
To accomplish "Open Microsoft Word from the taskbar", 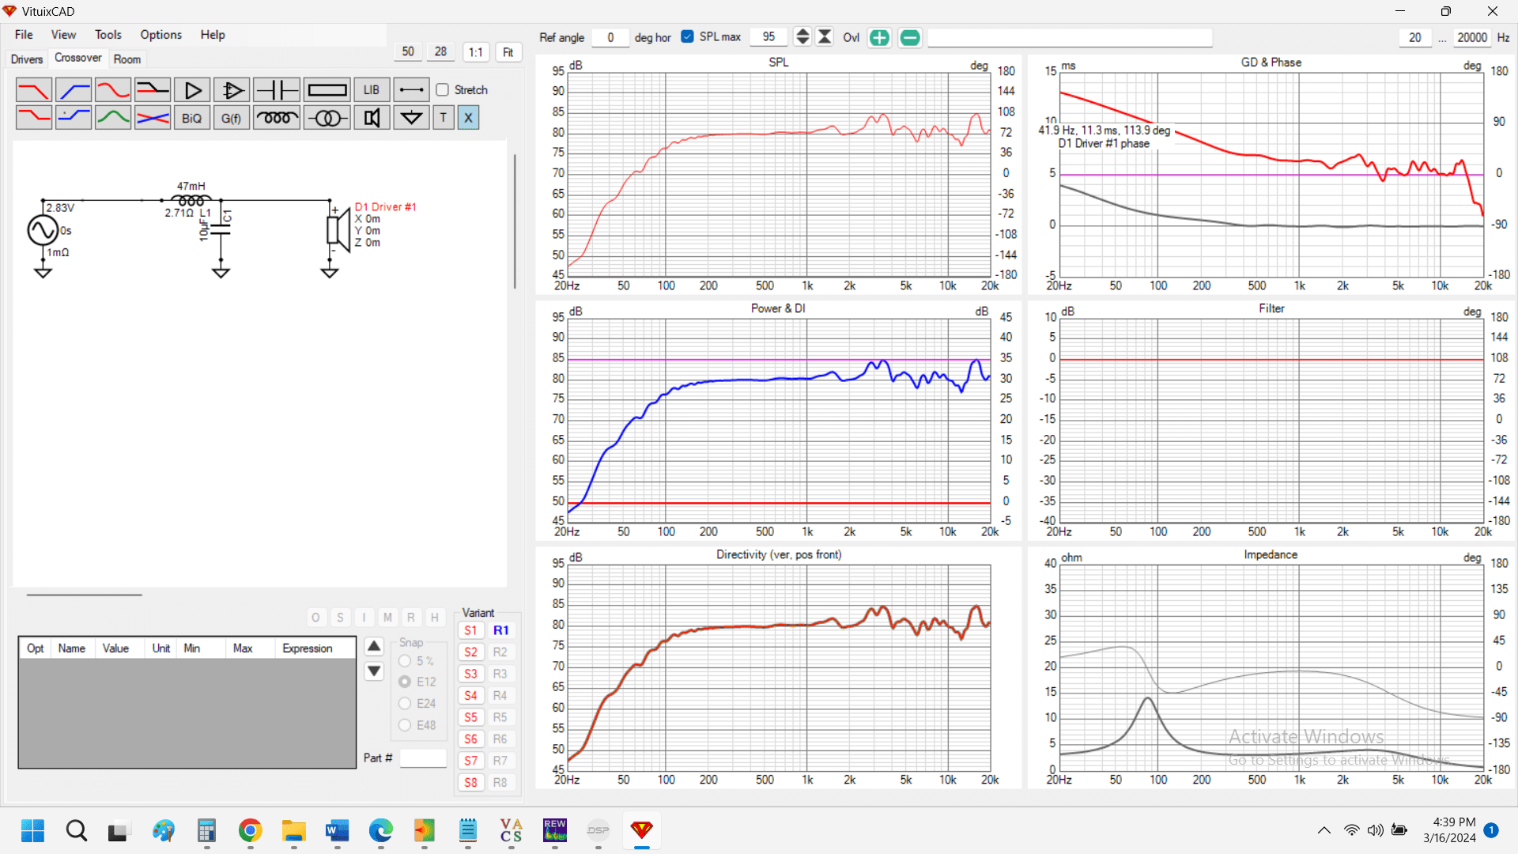I will [x=337, y=830].
